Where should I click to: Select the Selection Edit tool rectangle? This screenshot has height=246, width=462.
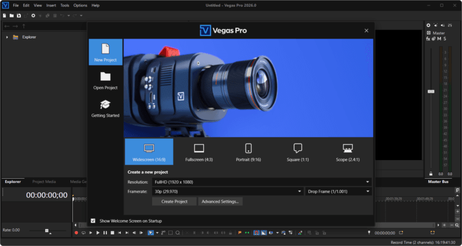[x=170, y=233]
